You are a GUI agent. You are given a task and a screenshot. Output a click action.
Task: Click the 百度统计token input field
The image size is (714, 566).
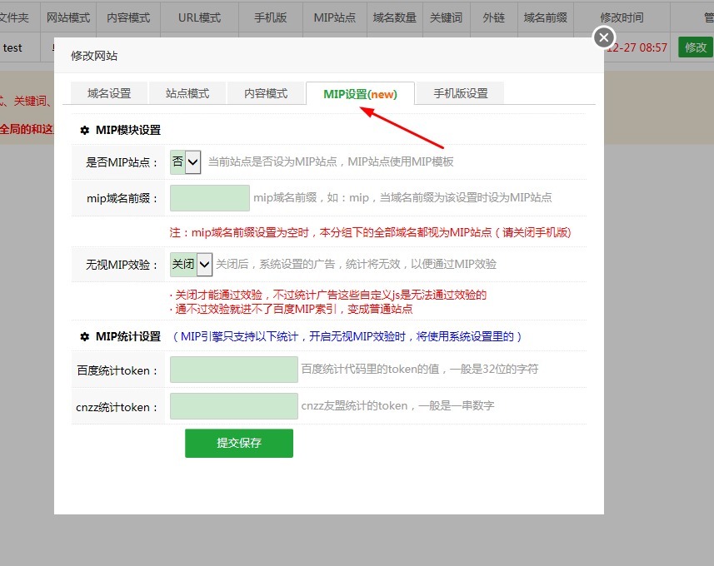[233, 370]
